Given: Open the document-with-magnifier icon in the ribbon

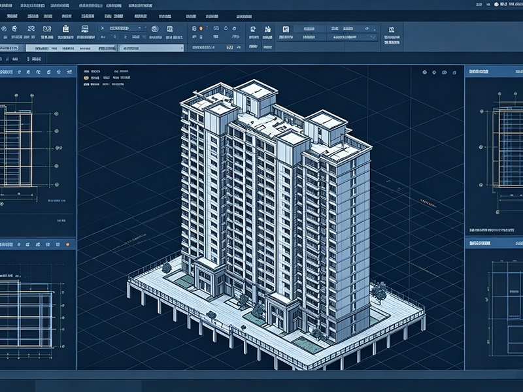Looking at the screenshot, I should (169, 29).
